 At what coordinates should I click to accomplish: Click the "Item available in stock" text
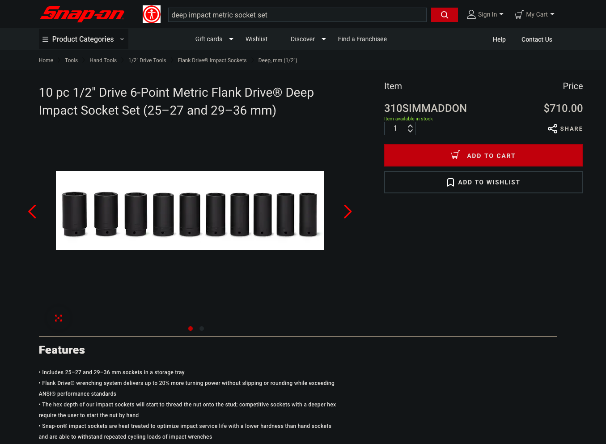coord(408,119)
